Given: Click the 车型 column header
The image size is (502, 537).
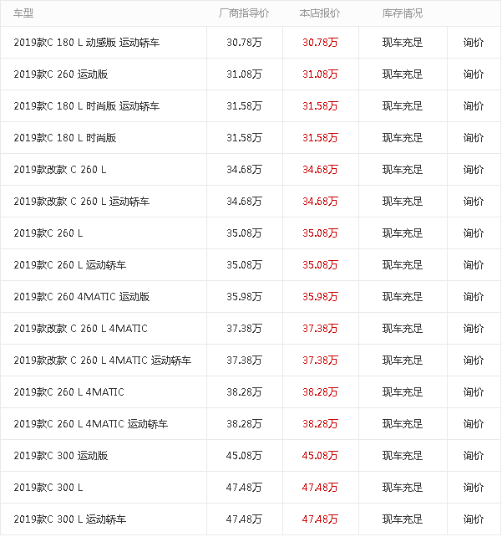Looking at the screenshot, I should (24, 13).
